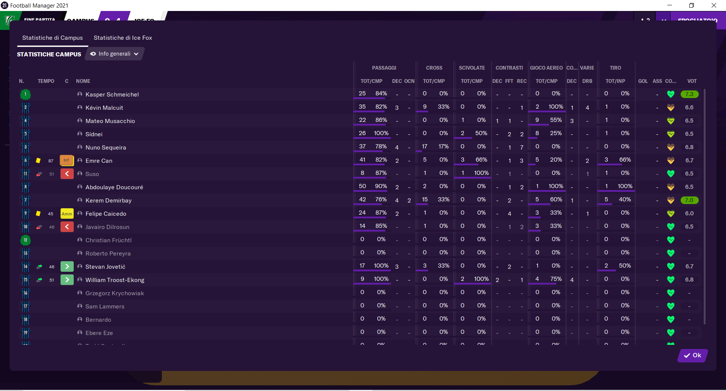Click the vertical scrollbar of the stats table
726x391 pixels.
coord(704,206)
